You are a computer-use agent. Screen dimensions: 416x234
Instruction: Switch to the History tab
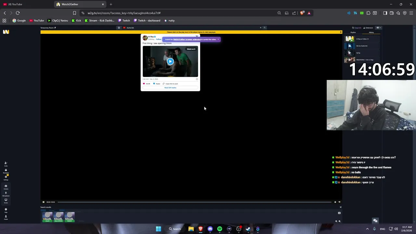point(371,32)
